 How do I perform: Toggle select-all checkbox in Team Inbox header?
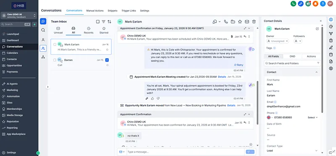pyautogui.click(x=98, y=22)
